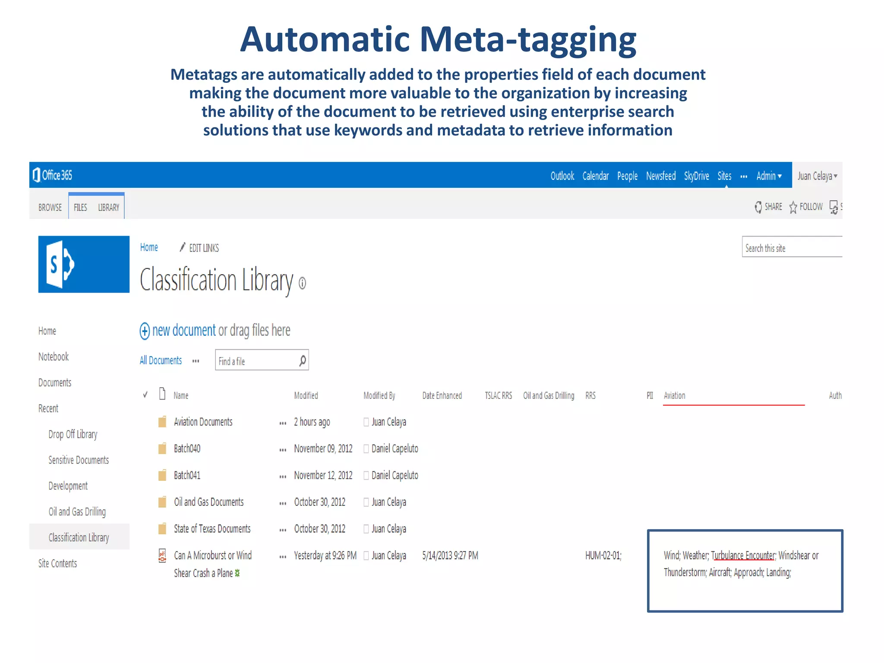Toggle presence box beside Juan Celaya on Microburst row
Viewport: 884px width, 663px height.
(366, 556)
